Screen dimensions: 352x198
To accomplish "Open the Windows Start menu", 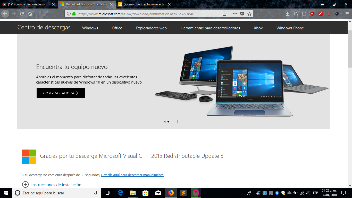I will click(6, 193).
